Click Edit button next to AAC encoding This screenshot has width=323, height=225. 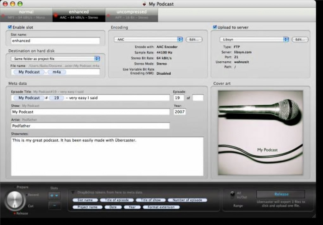194,39
